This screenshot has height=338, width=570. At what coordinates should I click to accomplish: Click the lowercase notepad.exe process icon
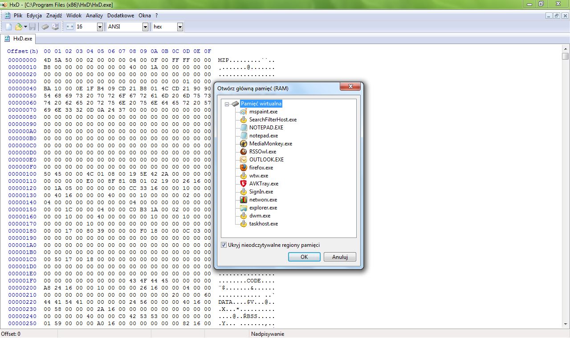click(243, 136)
